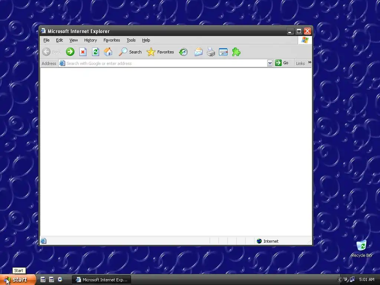Click the green Forward arrow button
This screenshot has width=380, height=285.
coord(70,52)
